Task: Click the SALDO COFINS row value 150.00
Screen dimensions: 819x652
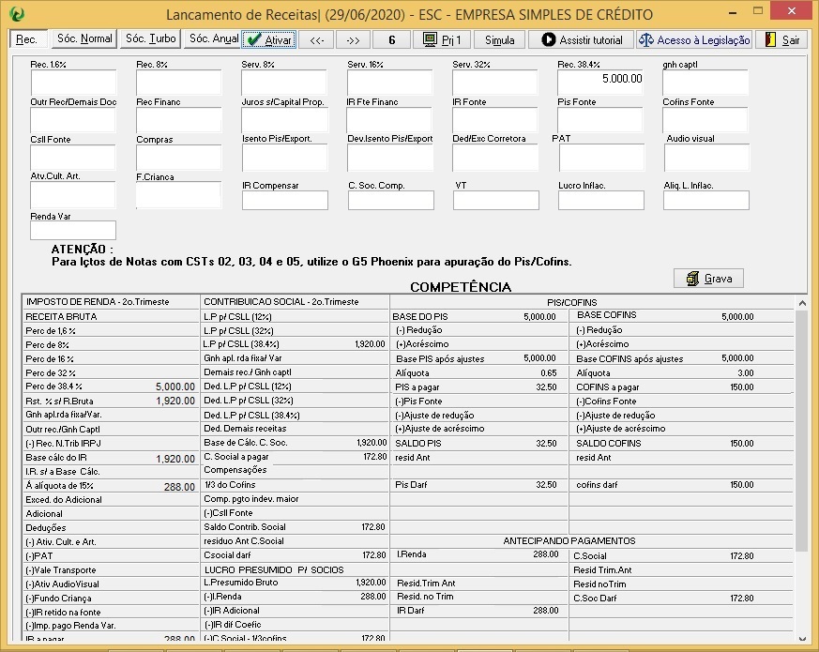Action: coord(742,444)
